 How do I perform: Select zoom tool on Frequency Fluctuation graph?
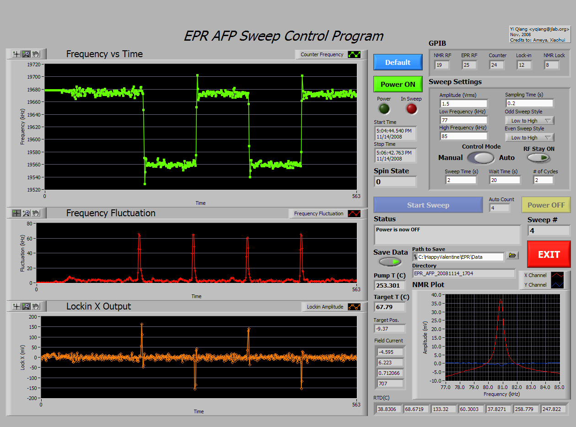click(26, 213)
